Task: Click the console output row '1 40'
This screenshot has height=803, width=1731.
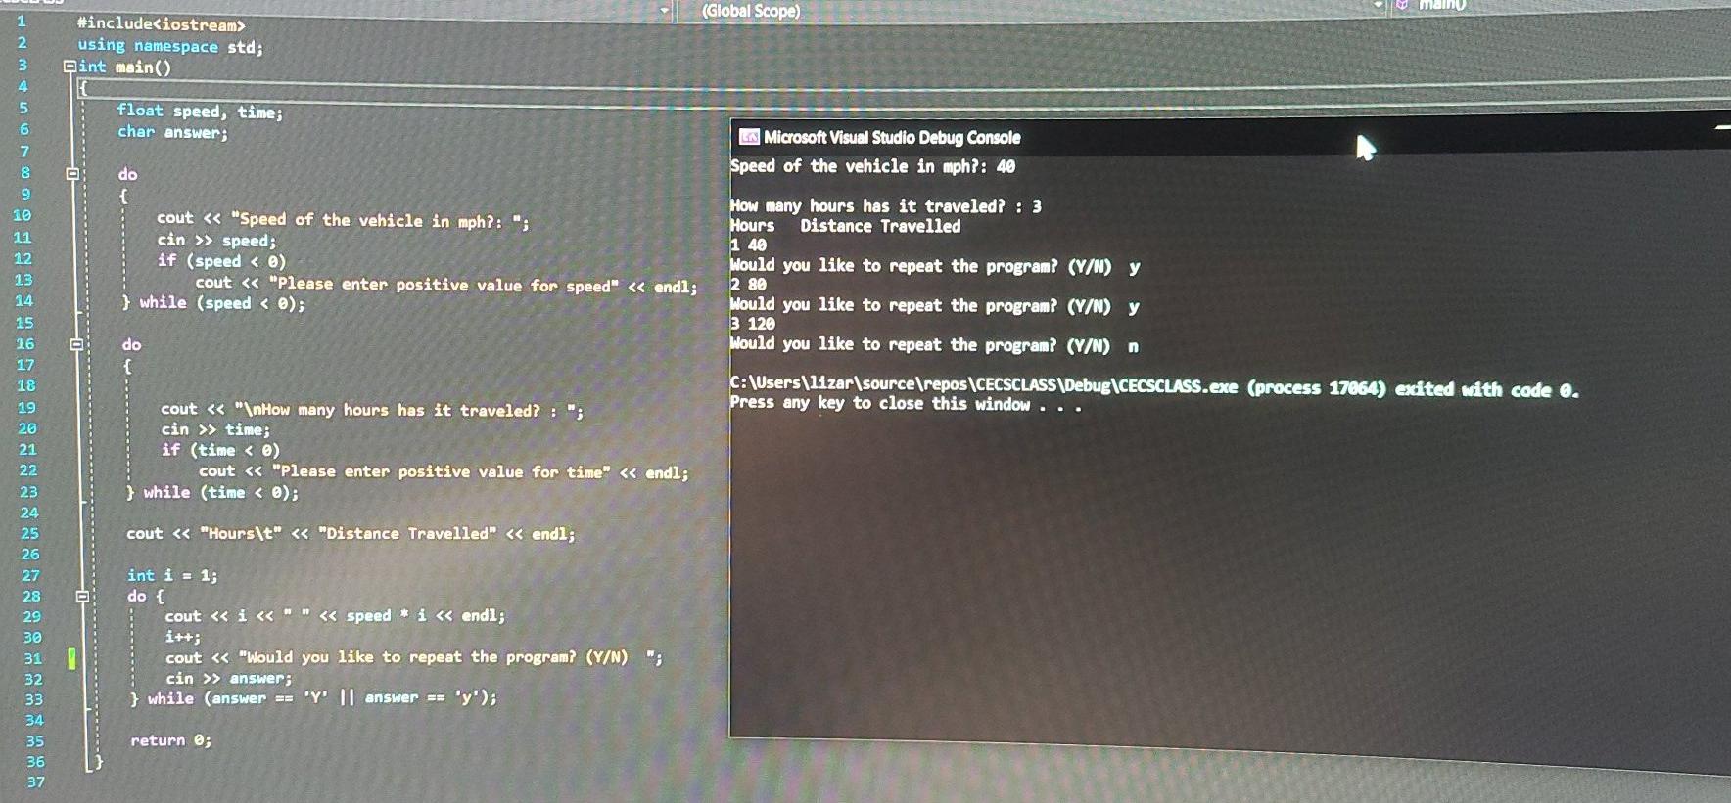Action: click(x=749, y=245)
